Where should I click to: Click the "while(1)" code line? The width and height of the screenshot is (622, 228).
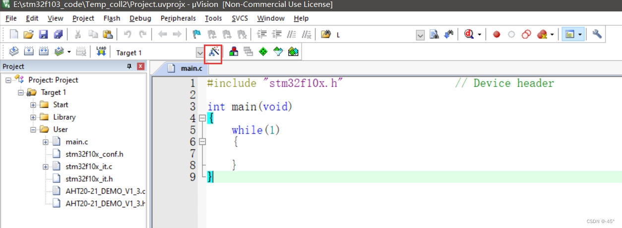click(x=256, y=130)
